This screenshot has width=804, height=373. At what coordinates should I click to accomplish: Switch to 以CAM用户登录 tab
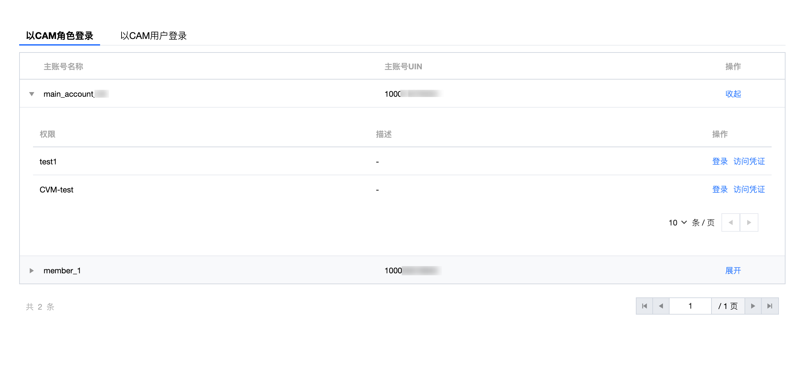(x=154, y=36)
